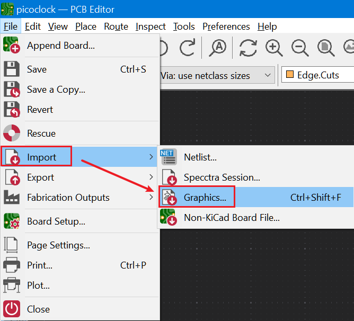This screenshot has width=354, height=321.
Task: Click the Refresh view toolbar icon
Action: coord(248,48)
